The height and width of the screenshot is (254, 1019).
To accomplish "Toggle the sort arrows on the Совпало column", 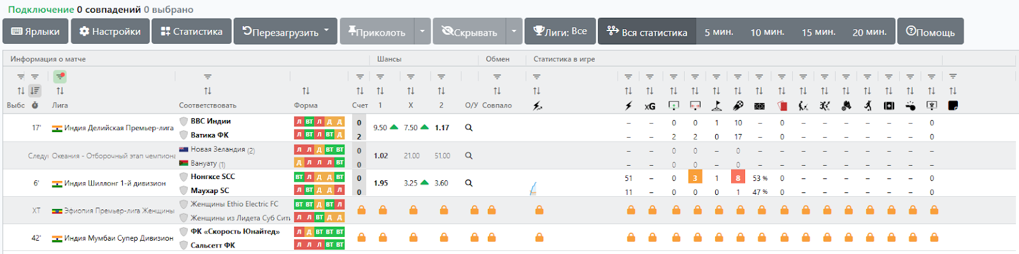I will coord(497,91).
